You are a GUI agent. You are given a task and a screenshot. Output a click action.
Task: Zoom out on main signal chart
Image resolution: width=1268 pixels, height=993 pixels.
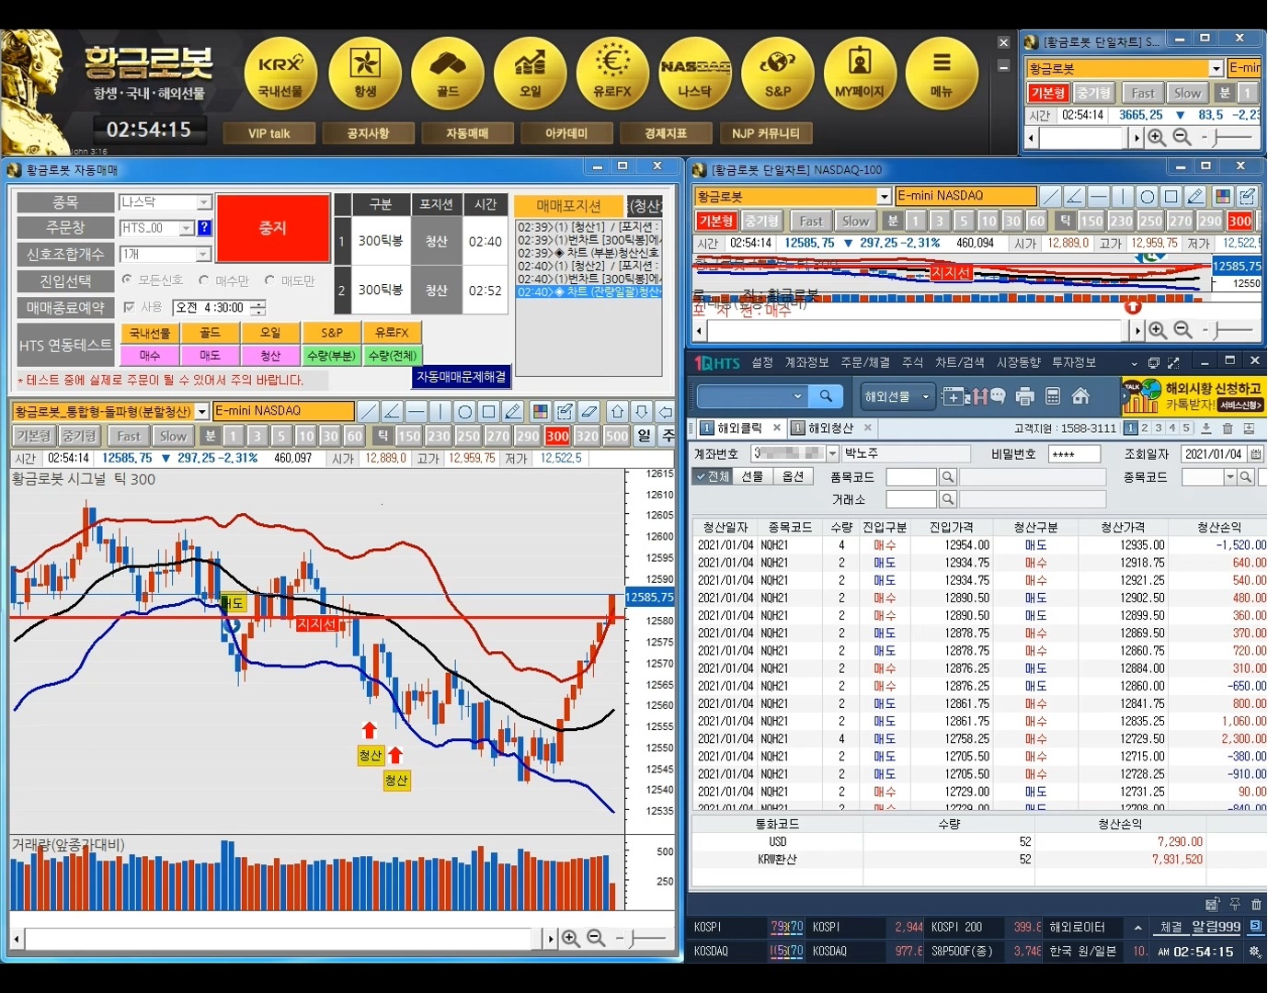596,938
